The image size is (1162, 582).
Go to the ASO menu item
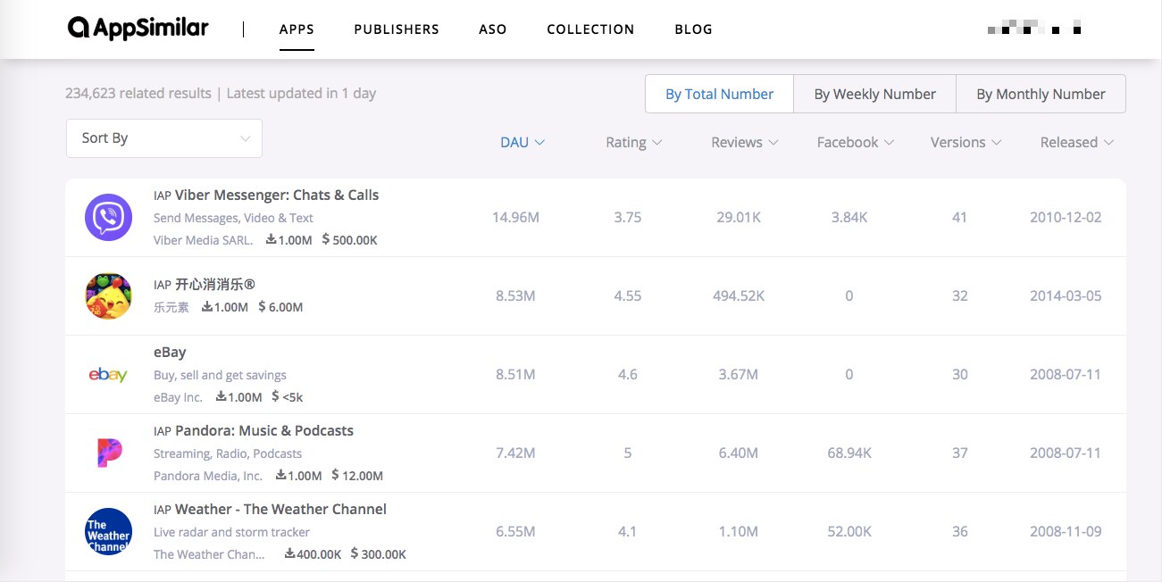tap(492, 29)
